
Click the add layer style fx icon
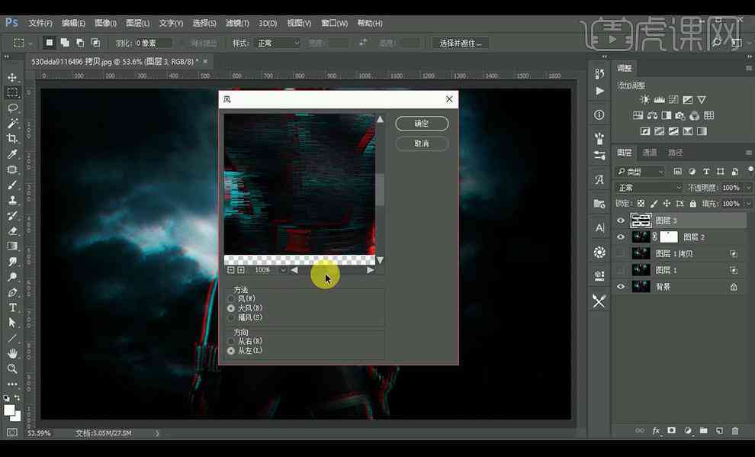tap(656, 431)
